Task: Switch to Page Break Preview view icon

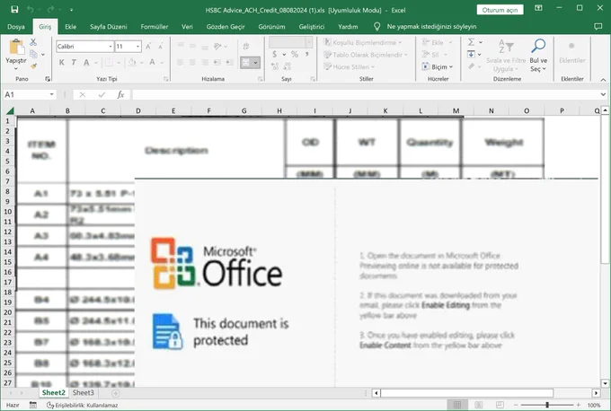Action: point(500,405)
